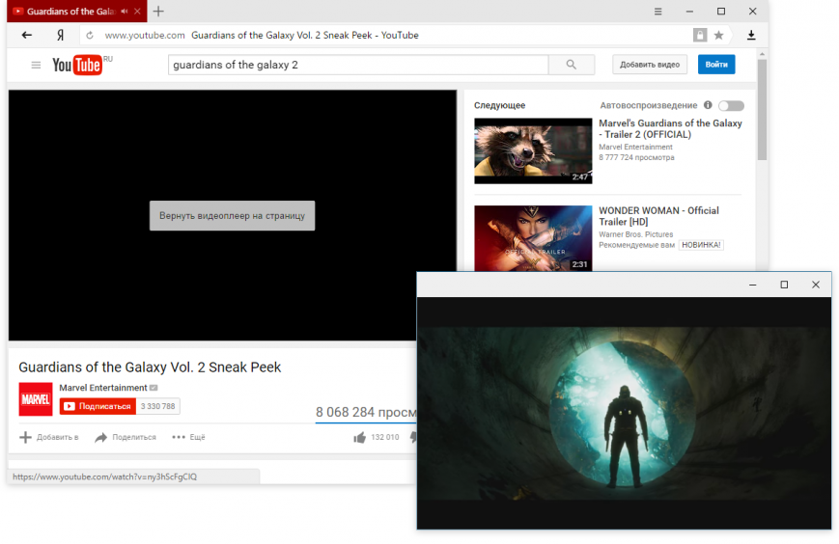Open the browser menu lines icon
The width and height of the screenshot is (839, 544).
(x=658, y=12)
